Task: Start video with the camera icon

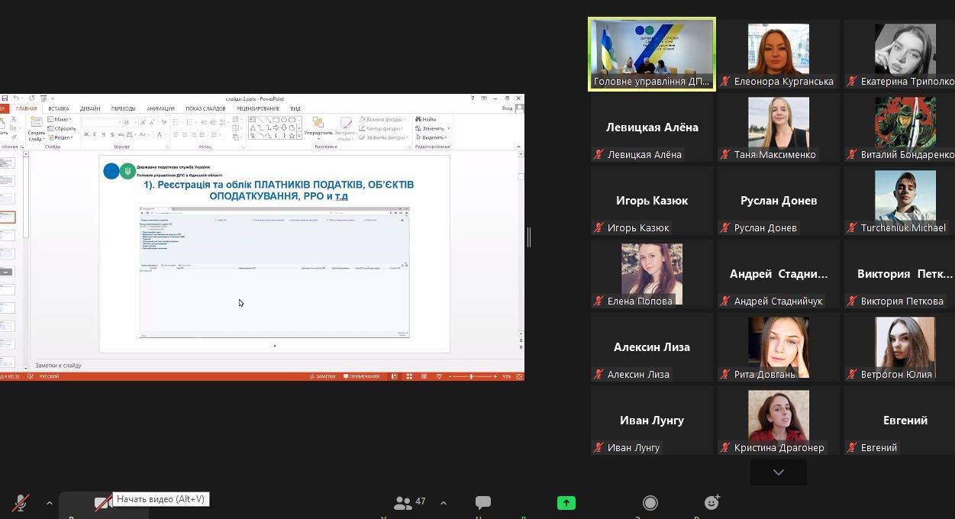Action: coord(102,503)
